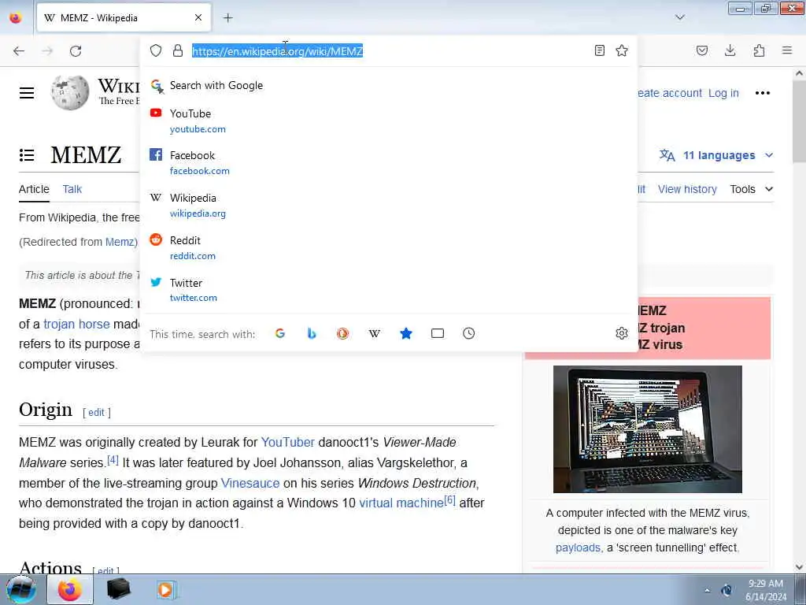This screenshot has height=605, width=806.
Task: Select the YouTube suggestion row
Action: [389, 121]
